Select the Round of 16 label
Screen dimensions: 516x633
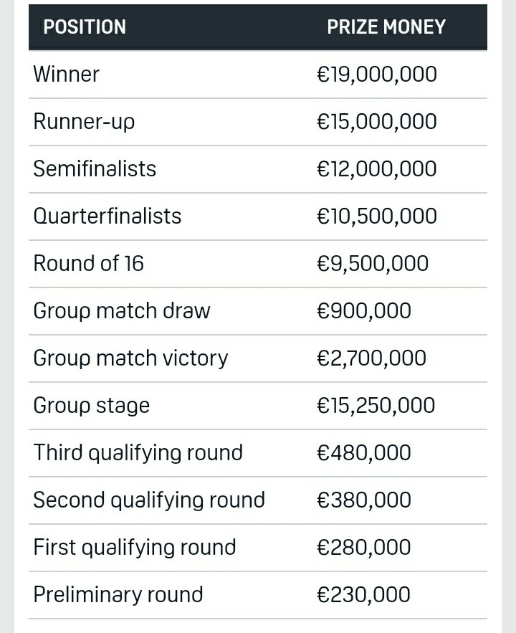click(x=89, y=264)
